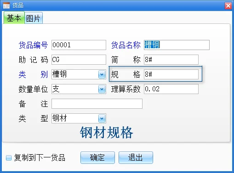Click the 货品 window title icon

pos(6,6)
